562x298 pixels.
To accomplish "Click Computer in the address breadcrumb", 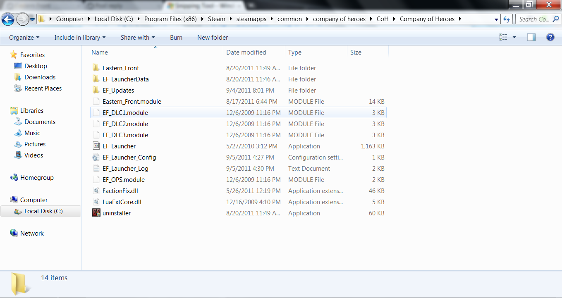I will [x=70, y=19].
